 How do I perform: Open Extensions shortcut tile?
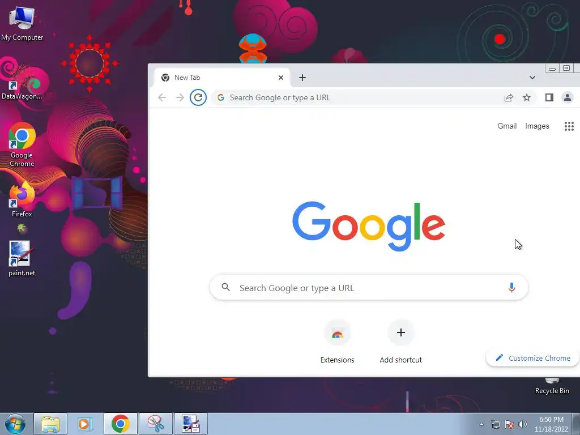(338, 342)
